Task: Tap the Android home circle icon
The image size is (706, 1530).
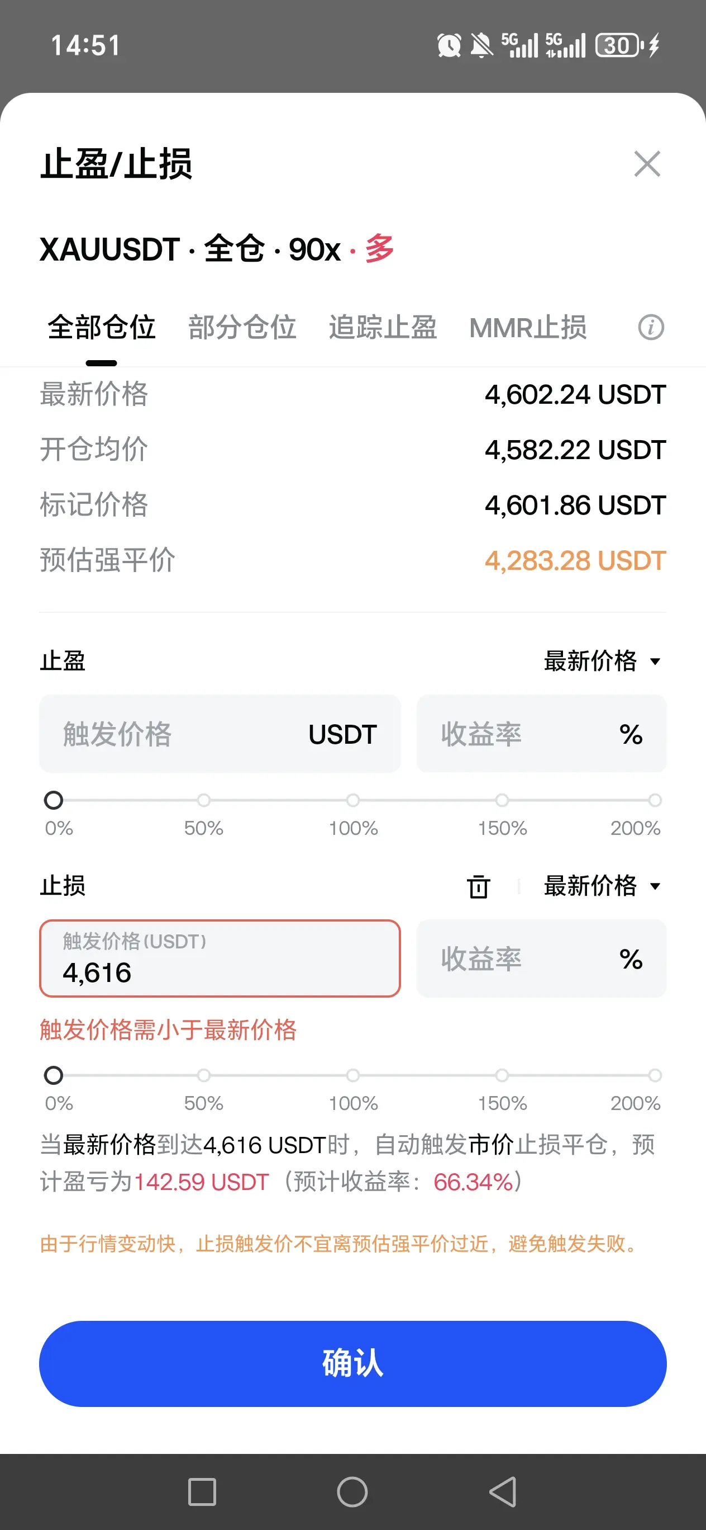Action: coord(352,1491)
